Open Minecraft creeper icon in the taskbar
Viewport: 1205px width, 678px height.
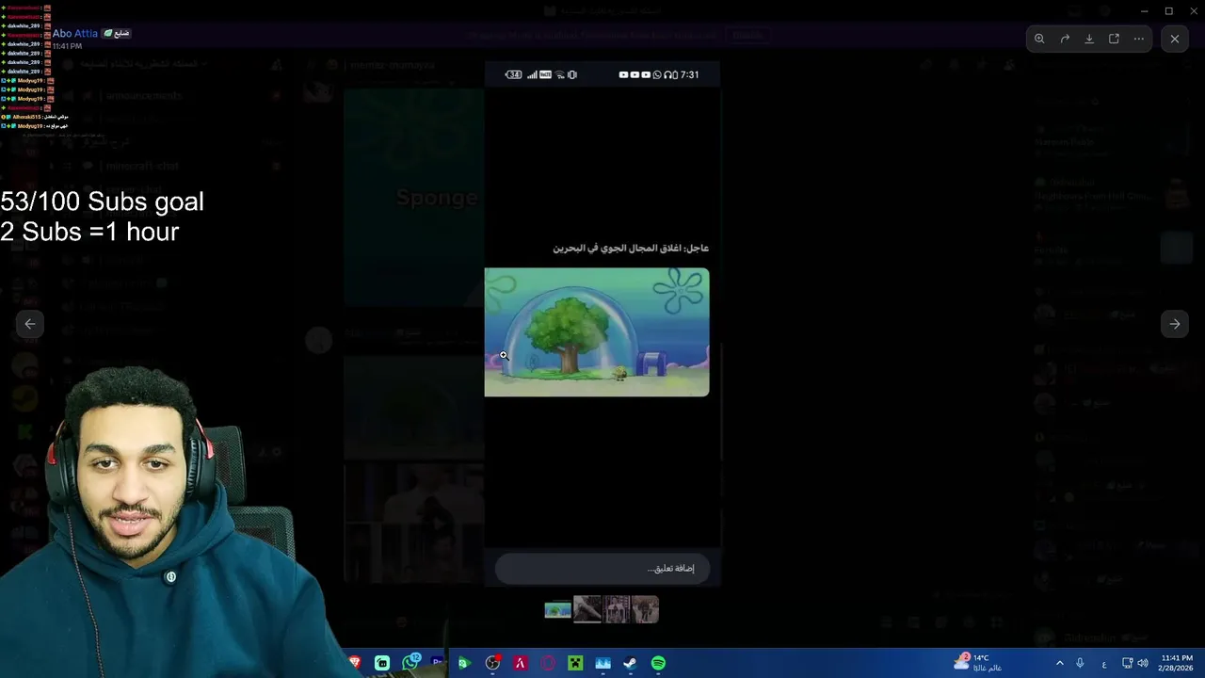coord(575,663)
